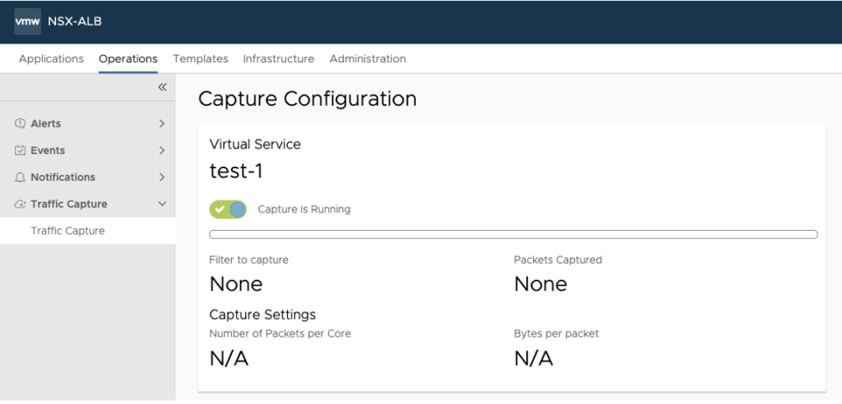Select the Operations tab
Screen dimensions: 842x404
pos(128,59)
